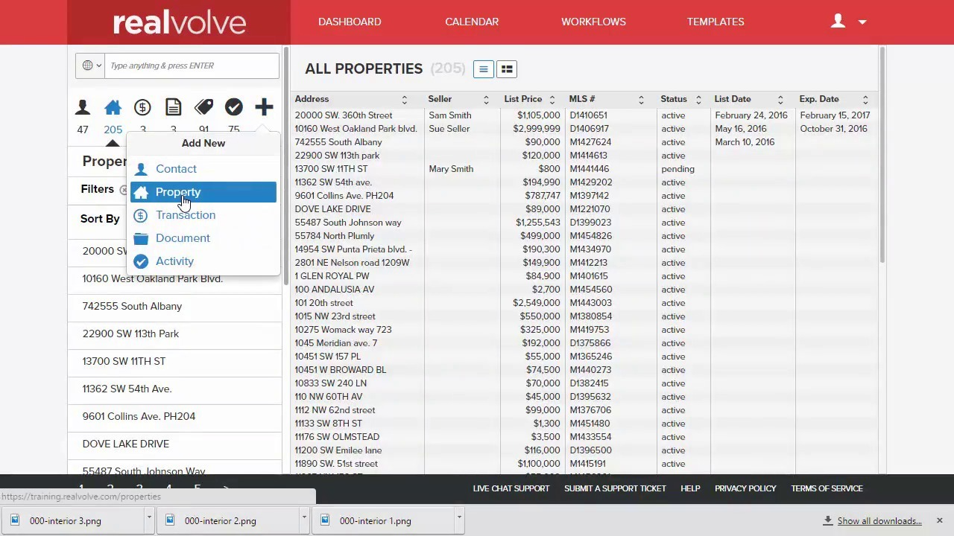Select 10160 West Oakland Park Blvd. sidebar item
This screenshot has width=954, height=536.
tap(174, 278)
